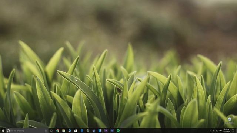Open the Windows Start menu

[x=3, y=130]
